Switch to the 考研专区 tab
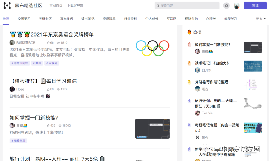 (45, 19)
